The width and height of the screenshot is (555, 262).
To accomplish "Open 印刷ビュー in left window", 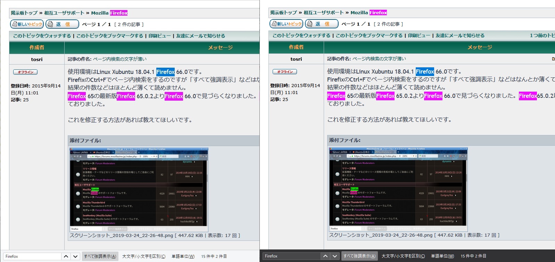I will [160, 36].
